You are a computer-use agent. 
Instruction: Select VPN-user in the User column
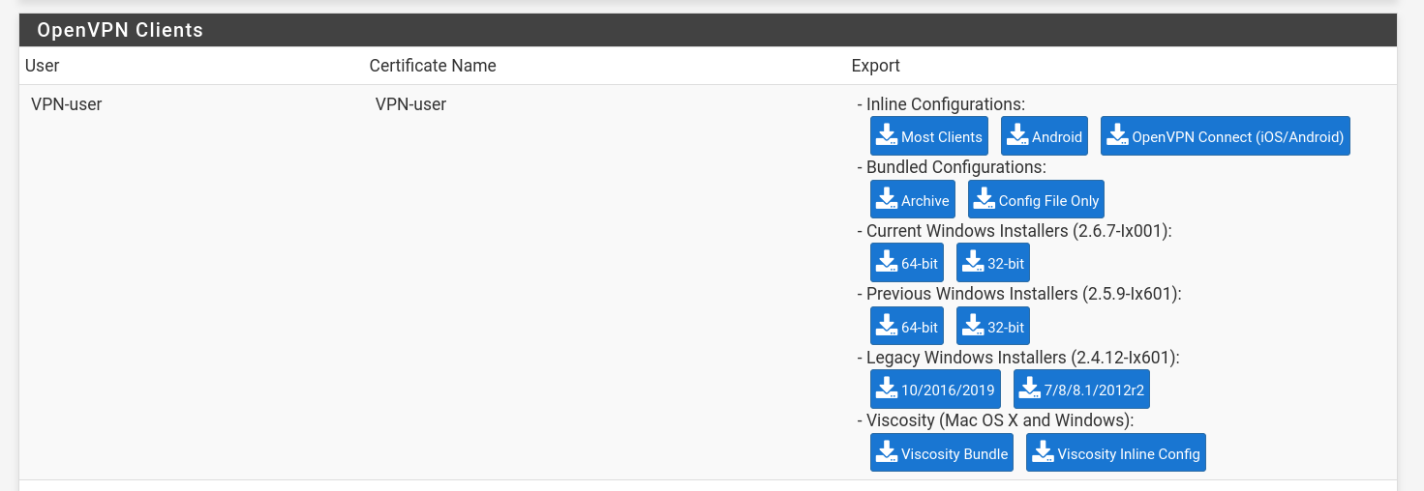[x=66, y=104]
